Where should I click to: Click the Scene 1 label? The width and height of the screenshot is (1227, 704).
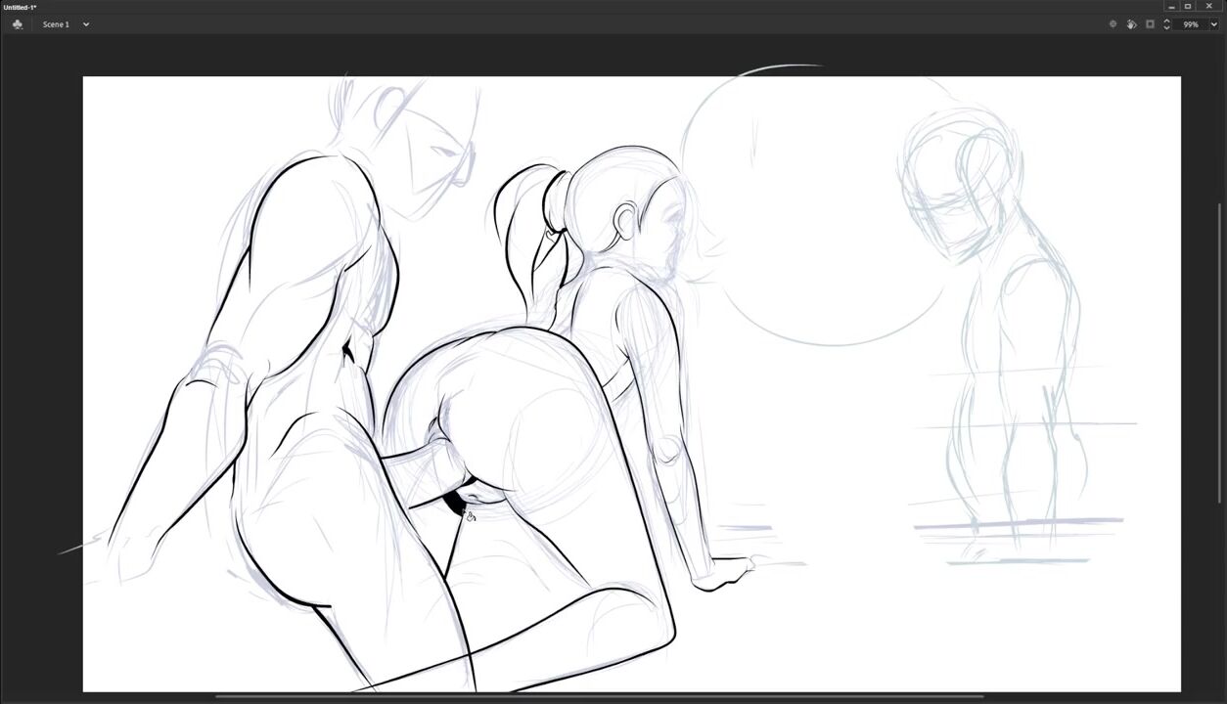point(56,24)
